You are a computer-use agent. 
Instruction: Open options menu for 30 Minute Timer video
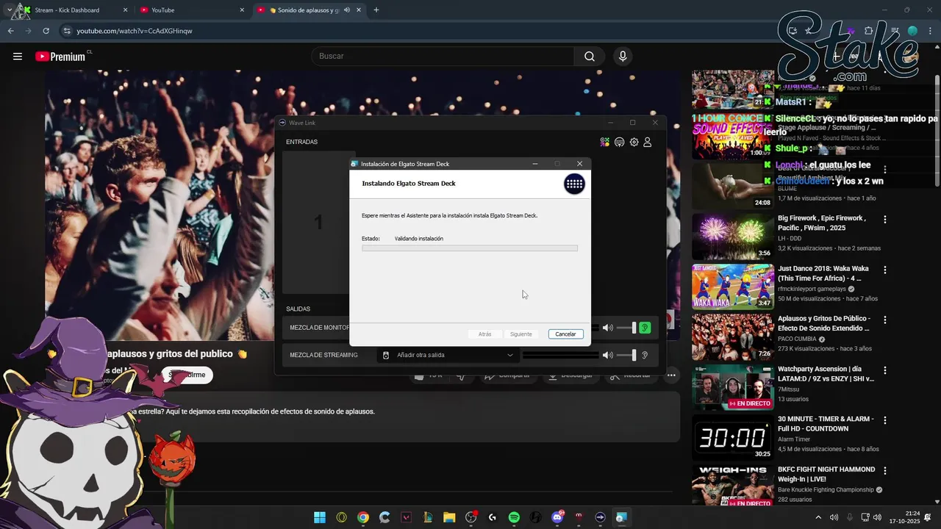tap(885, 420)
